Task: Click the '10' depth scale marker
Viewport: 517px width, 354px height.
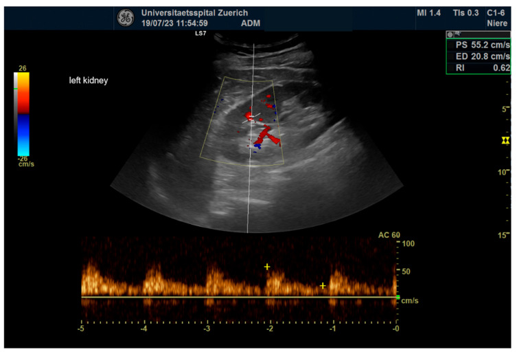Action: click(503, 172)
